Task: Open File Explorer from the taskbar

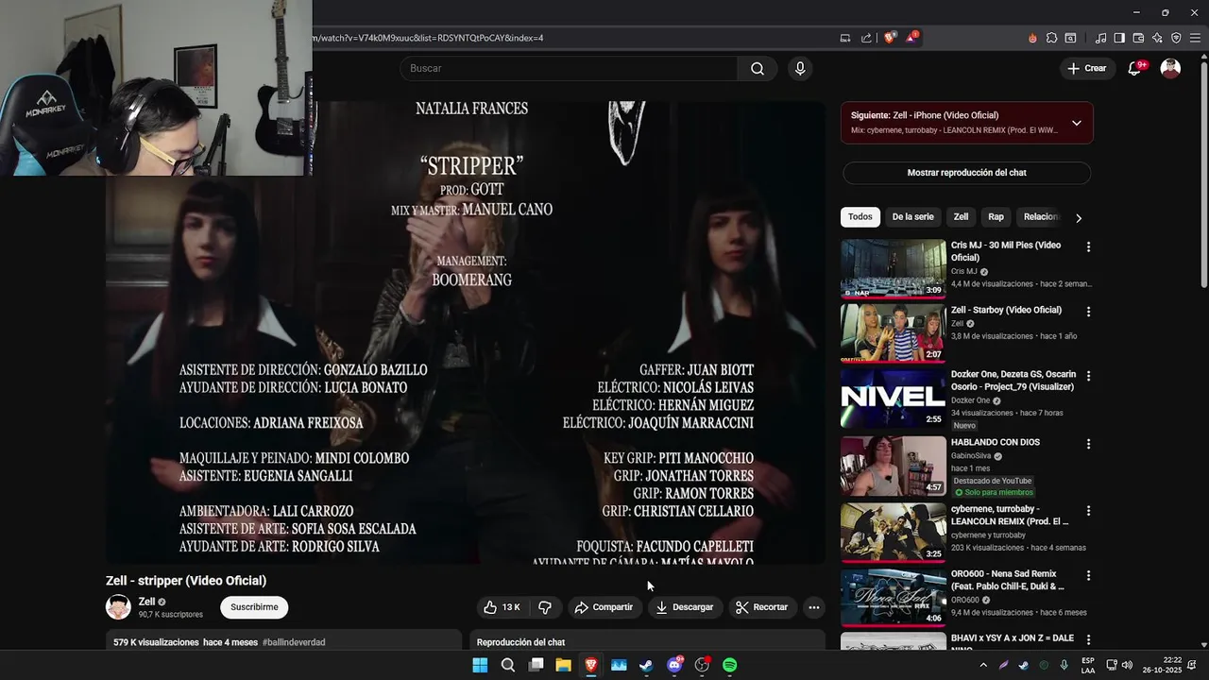Action: [563, 665]
